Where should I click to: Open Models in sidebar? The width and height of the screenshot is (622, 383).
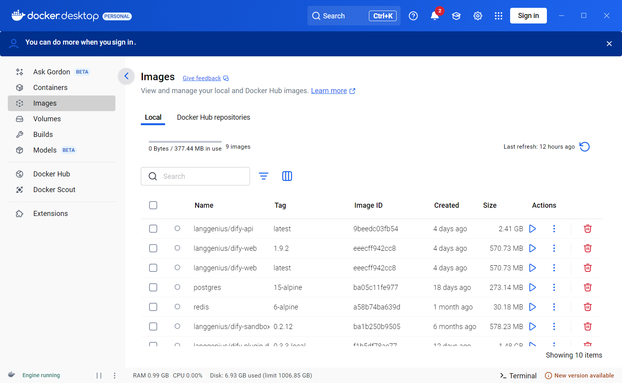61,150
